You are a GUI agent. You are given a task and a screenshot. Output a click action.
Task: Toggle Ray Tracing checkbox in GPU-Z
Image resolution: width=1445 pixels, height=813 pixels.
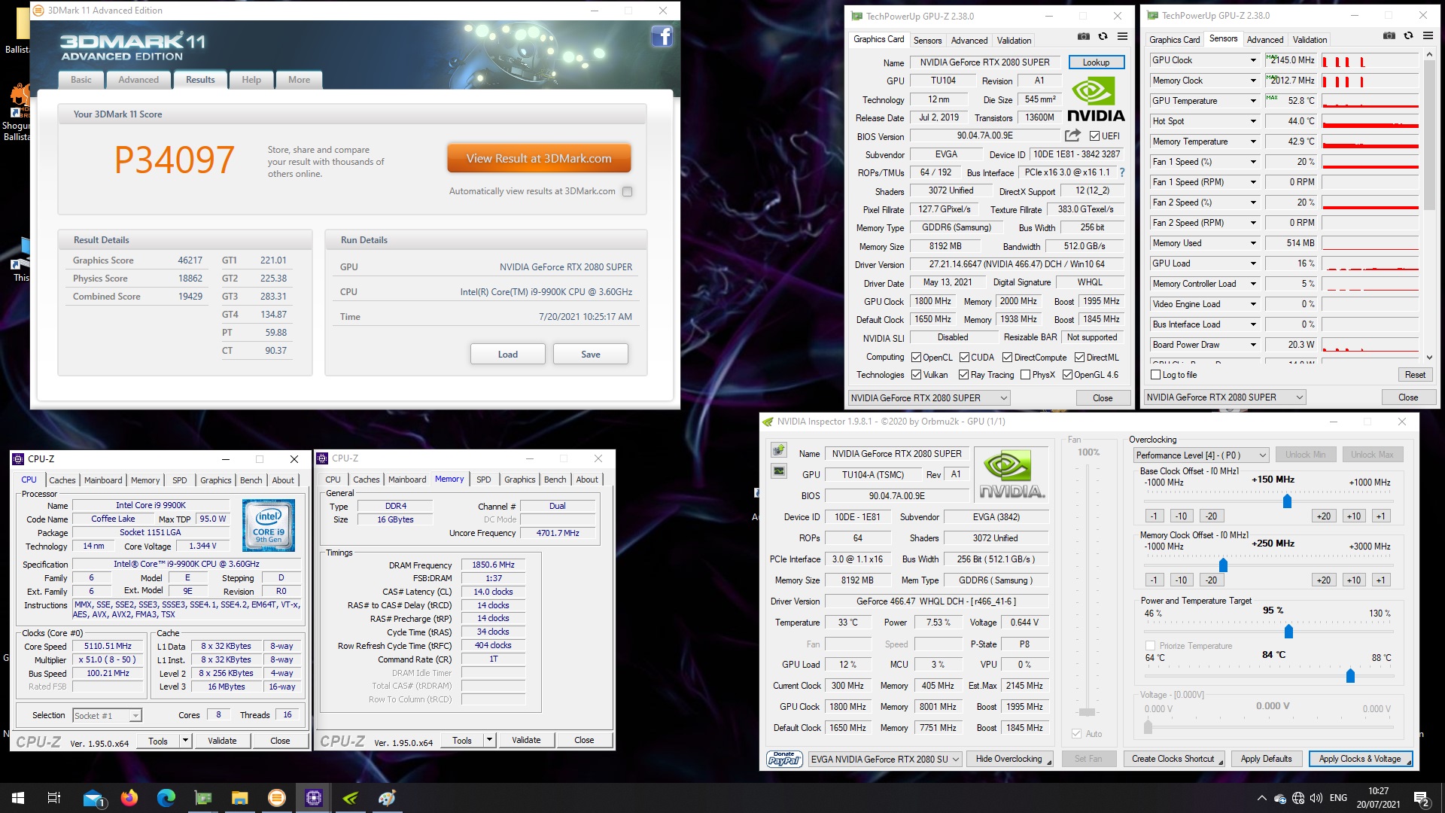(x=963, y=375)
